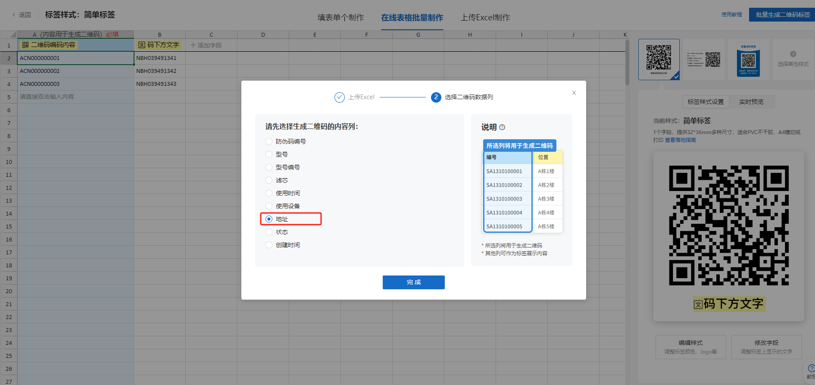
Task: Click the QR icon in 二维码编码内容 header
Action: (25, 45)
